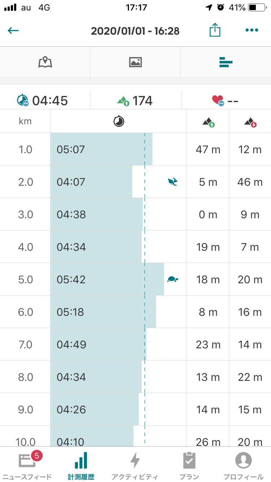Open the アクティビティ tab

[x=135, y=465]
